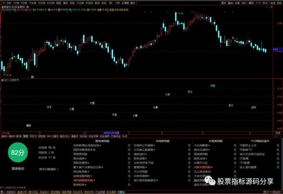283x194 pixels.
Task: Select the 日线 period tab
Action: (58, 3)
